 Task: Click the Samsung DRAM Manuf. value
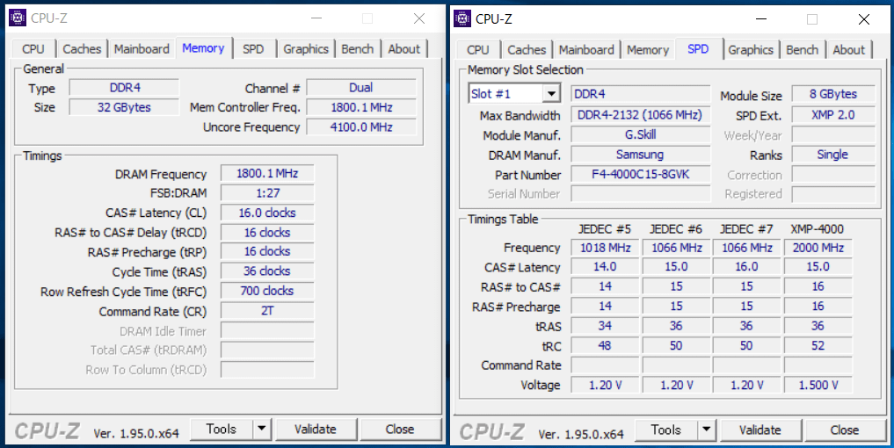(641, 155)
